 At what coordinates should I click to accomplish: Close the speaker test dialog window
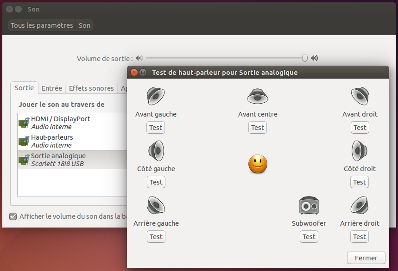[x=134, y=73]
